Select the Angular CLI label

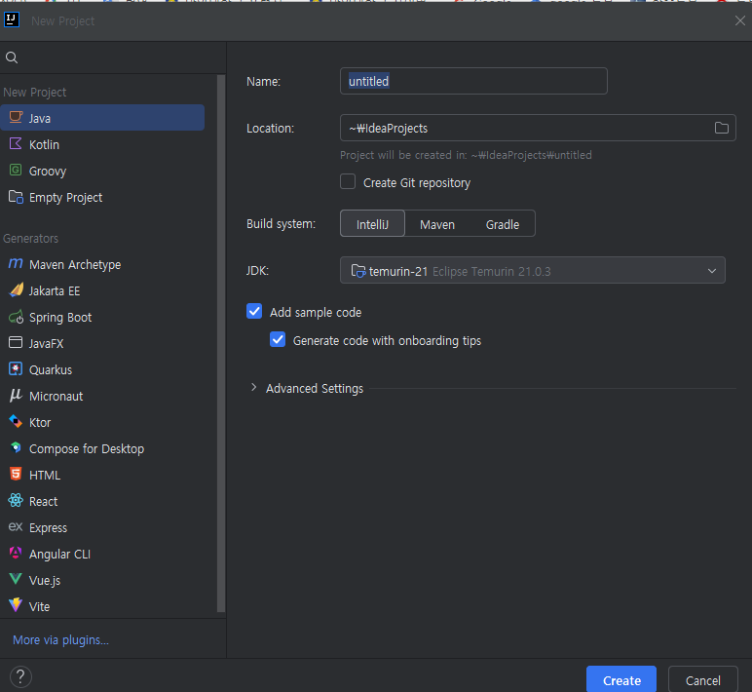(x=60, y=554)
